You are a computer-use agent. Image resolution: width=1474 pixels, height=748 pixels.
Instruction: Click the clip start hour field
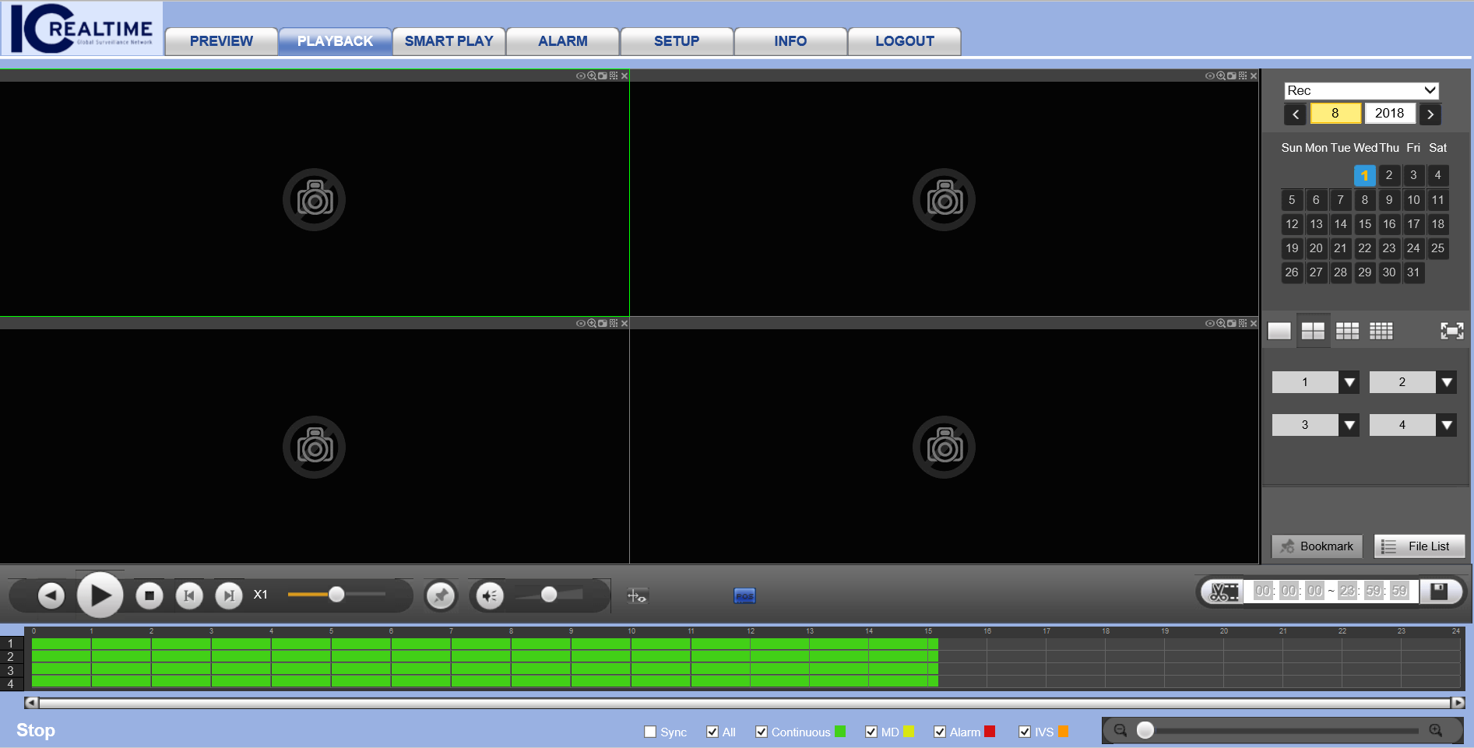coord(1263,592)
